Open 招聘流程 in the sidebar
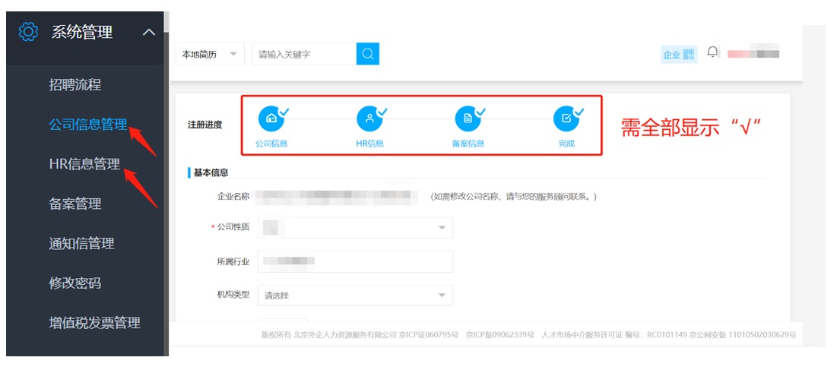 coord(75,84)
